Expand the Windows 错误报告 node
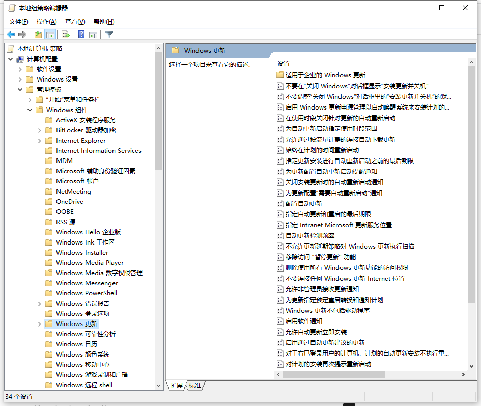Viewport: 481px width, 406px height. coord(39,304)
